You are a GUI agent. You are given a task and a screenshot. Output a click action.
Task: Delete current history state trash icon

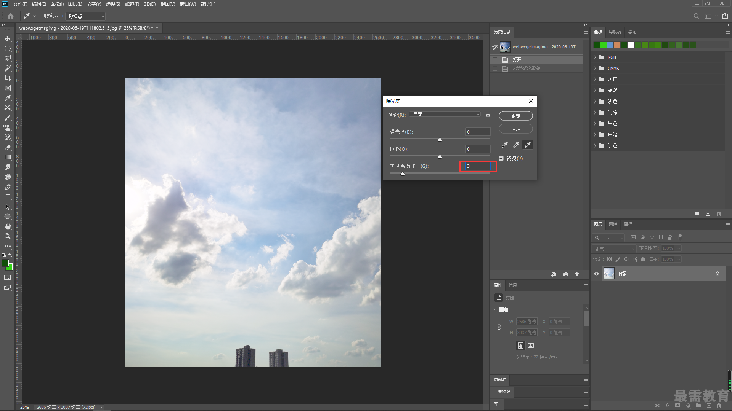click(577, 274)
